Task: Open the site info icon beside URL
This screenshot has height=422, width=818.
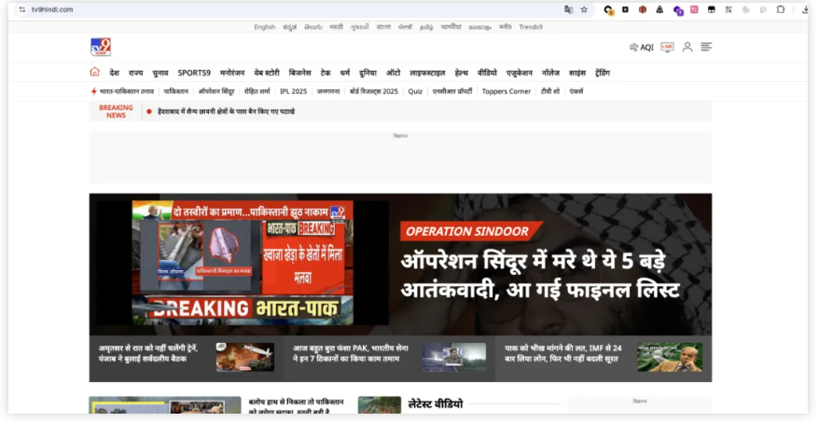Action: (x=21, y=9)
